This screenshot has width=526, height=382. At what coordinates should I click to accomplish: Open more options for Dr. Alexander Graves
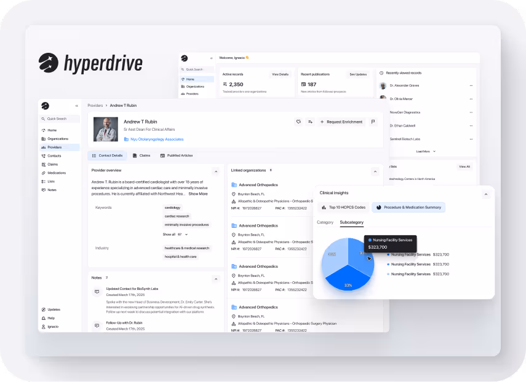pos(471,86)
